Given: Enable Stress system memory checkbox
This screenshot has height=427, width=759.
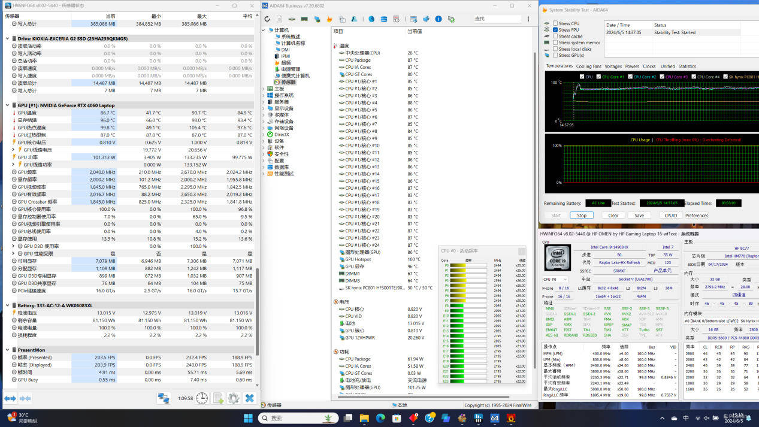Looking at the screenshot, I should point(555,43).
